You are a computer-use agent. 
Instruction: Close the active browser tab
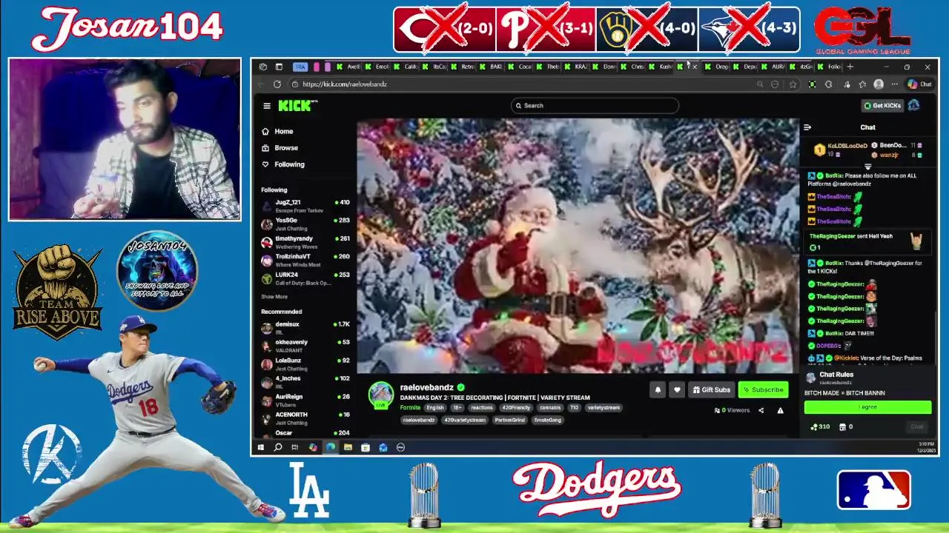(x=694, y=67)
